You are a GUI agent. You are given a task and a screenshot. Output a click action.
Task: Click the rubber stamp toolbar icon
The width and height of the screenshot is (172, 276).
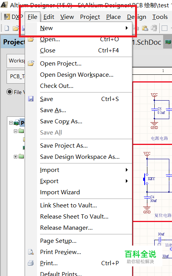point(154,28)
